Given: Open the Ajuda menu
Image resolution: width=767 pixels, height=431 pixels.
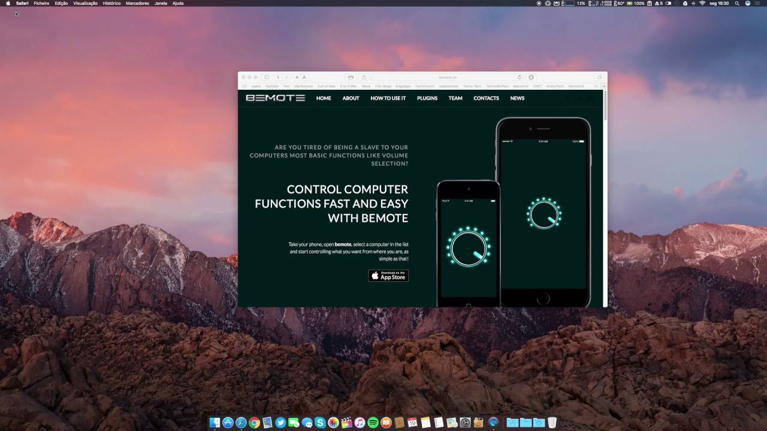Looking at the screenshot, I should (x=178, y=3).
